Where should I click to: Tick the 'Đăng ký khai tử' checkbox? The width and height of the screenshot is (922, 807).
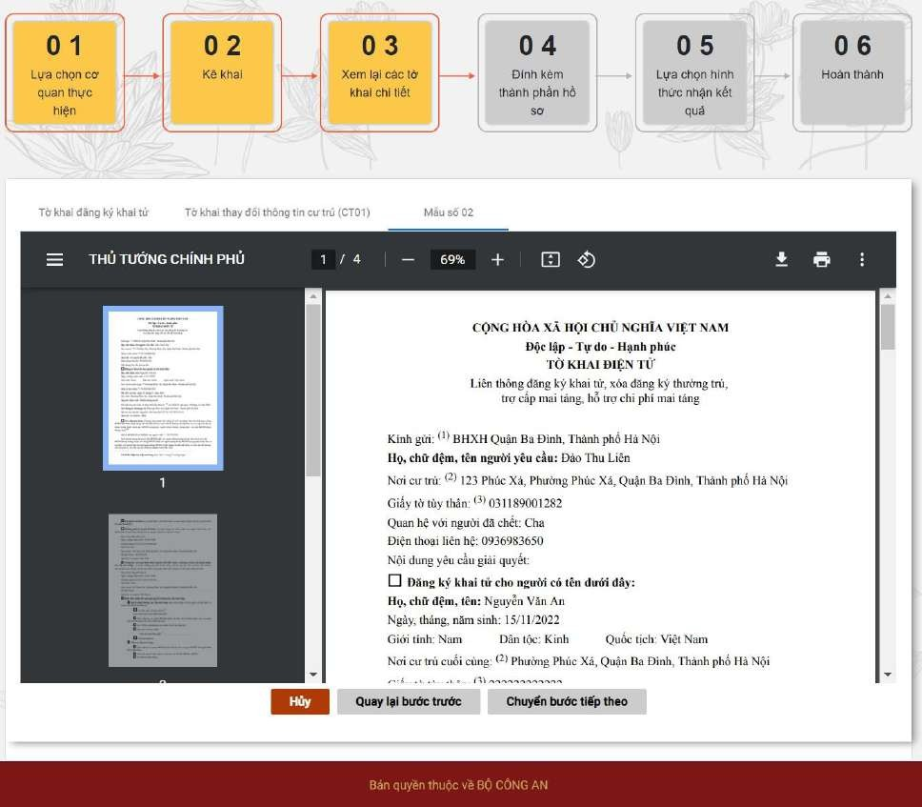click(394, 580)
